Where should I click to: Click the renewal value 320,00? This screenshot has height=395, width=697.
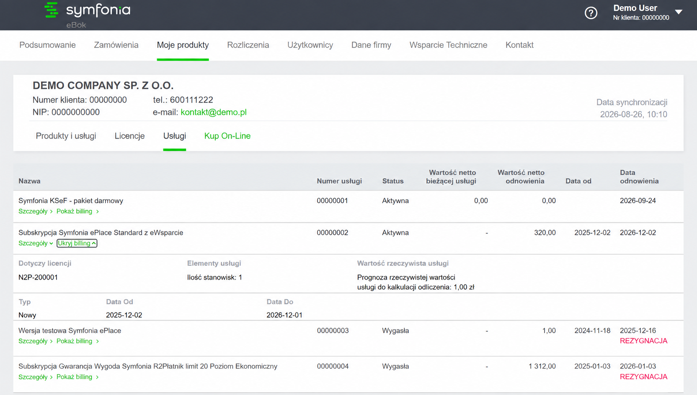[x=545, y=233]
